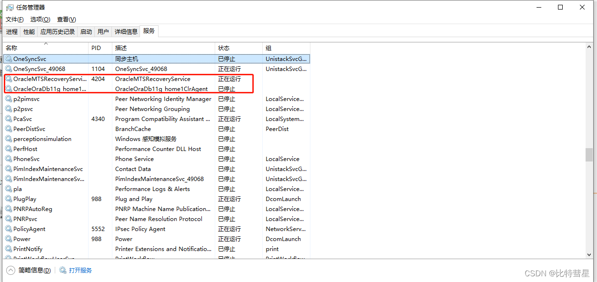Switch to the 进程 tab
Screen dimensions: 597x282
pos(12,32)
